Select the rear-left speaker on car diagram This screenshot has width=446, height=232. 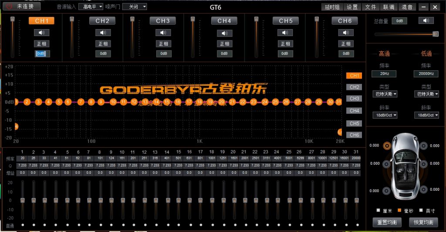pos(386,191)
